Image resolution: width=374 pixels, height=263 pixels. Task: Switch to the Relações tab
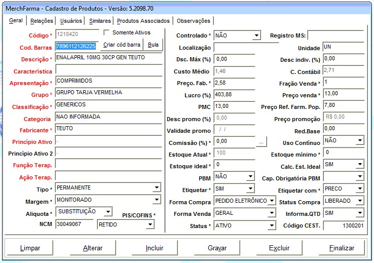[x=42, y=21]
